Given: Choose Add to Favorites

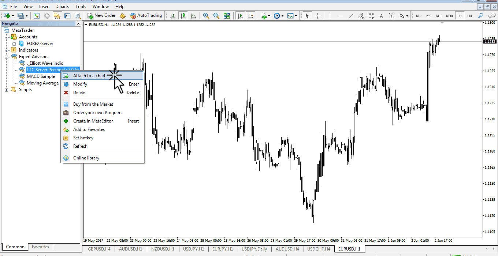Looking at the screenshot, I should tap(102, 129).
